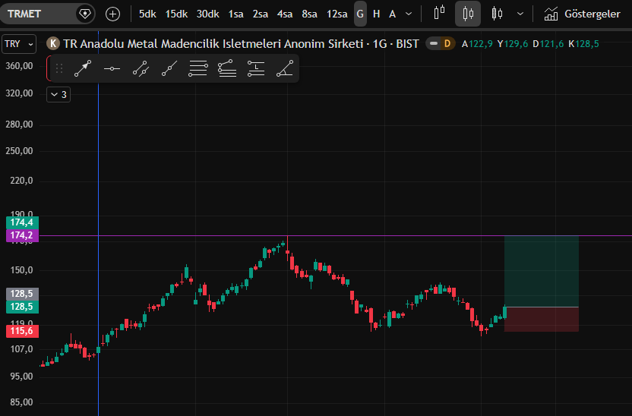Viewport: 632px width, 416px height.
Task: Switch to the 4sa interval
Action: 285,14
